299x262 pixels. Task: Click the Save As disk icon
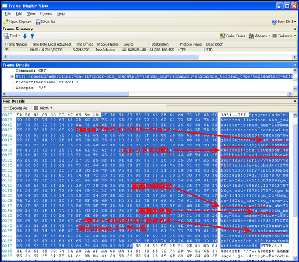coord(38,22)
